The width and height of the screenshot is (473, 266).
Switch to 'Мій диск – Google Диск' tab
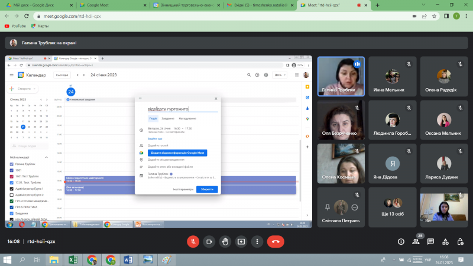pyautogui.click(x=38, y=5)
